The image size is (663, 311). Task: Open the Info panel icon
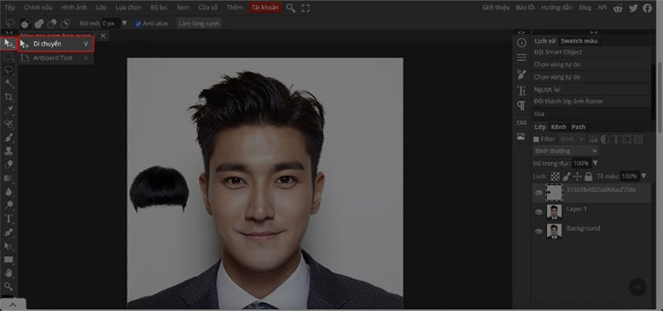[x=522, y=43]
